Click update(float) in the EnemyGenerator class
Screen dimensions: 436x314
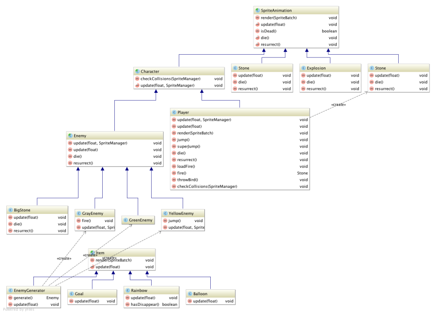[26, 304]
